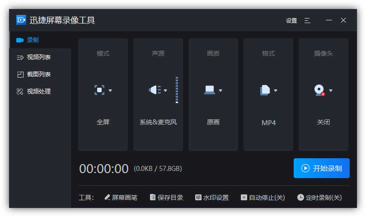Click the webcam camera icon
The width and height of the screenshot is (366, 217).
319,90
